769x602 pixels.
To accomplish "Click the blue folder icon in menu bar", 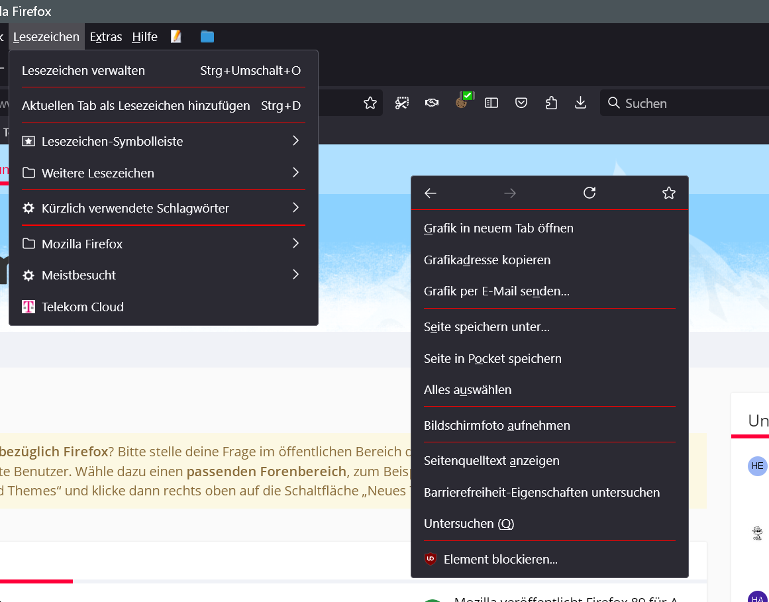I will point(207,36).
